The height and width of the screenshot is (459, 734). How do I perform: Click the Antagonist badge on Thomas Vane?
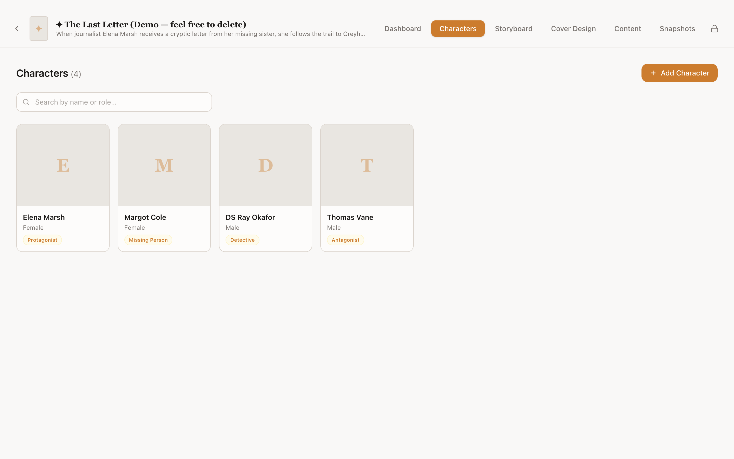point(345,240)
